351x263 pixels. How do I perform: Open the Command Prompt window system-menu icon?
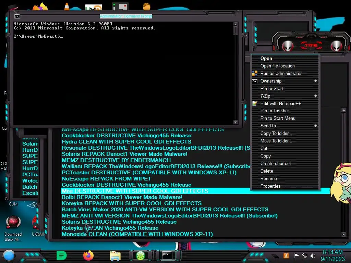17,16
